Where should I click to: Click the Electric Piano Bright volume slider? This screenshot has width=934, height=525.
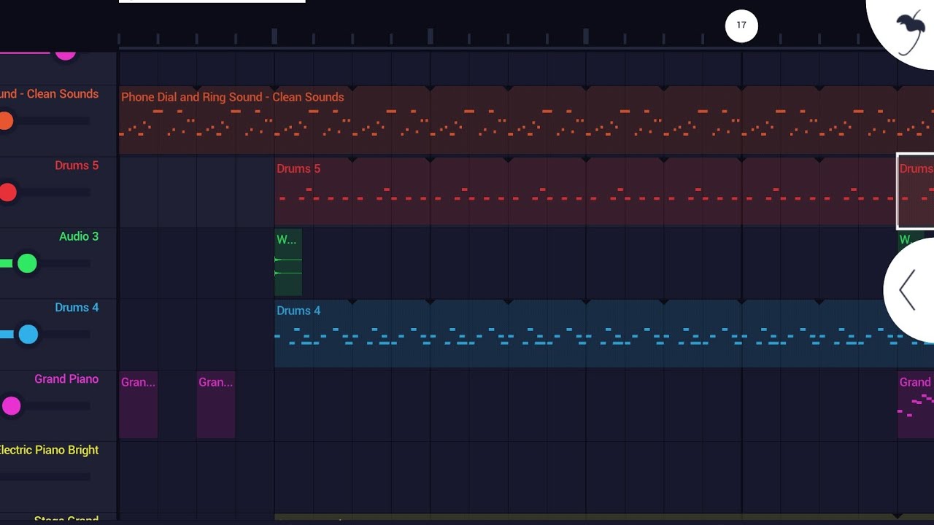click(45, 477)
